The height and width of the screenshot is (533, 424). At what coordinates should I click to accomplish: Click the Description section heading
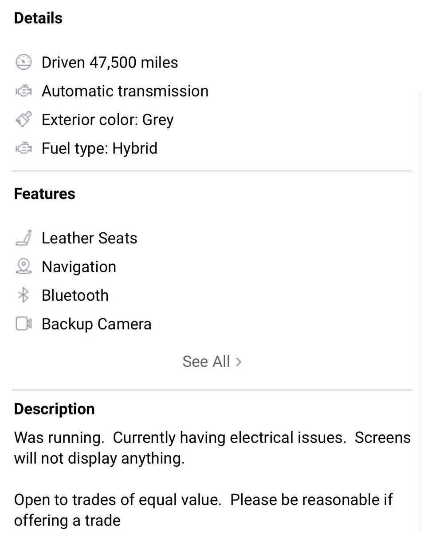pyautogui.click(x=54, y=409)
